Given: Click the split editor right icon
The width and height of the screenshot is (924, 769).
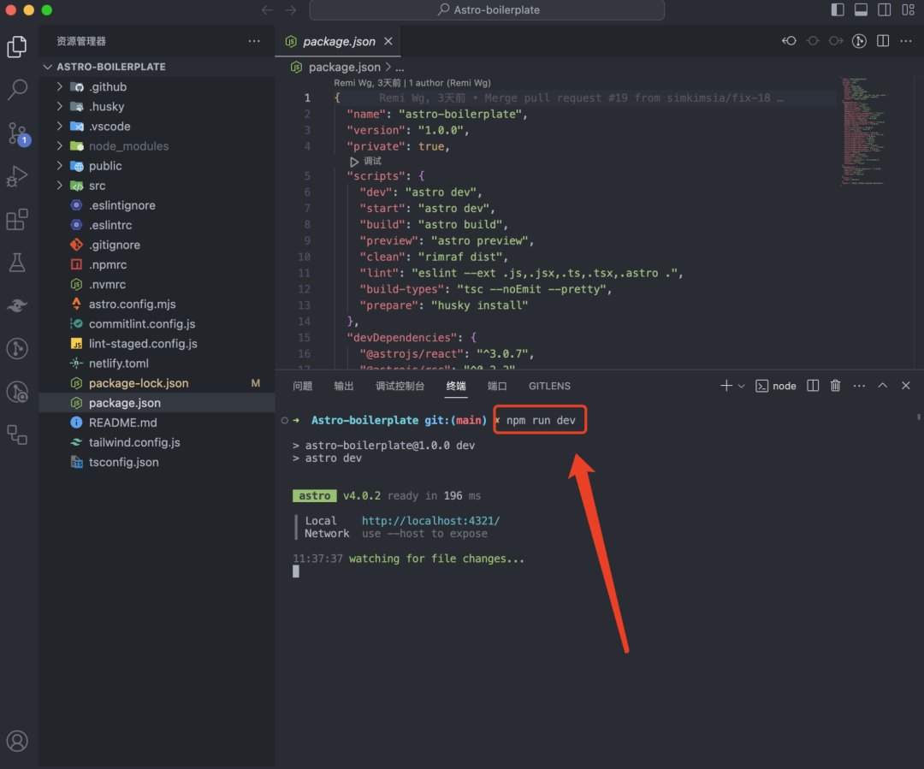Looking at the screenshot, I should pos(883,41).
